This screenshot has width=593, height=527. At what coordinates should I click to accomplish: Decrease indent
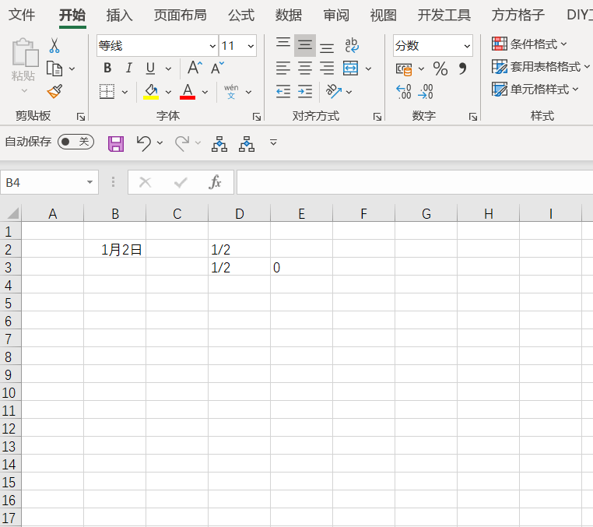(x=283, y=92)
